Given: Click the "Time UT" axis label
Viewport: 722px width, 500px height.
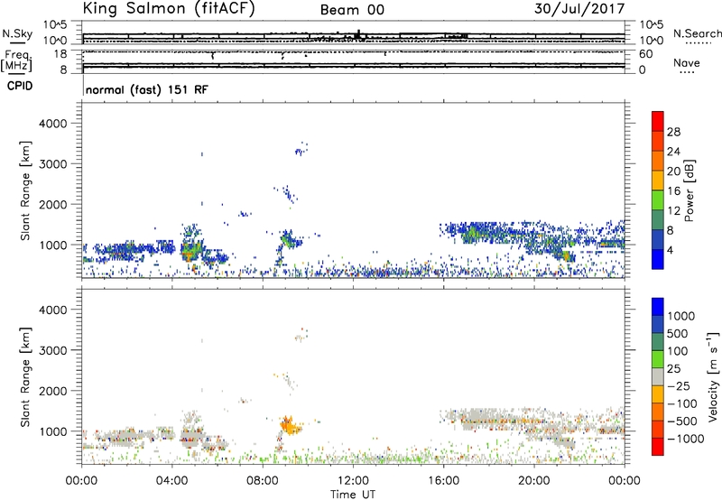Looking at the screenshot, I should 353,495.
